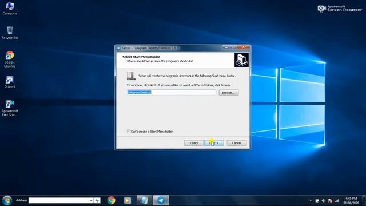Switch to Telegram setup taskbar button

pos(161,200)
